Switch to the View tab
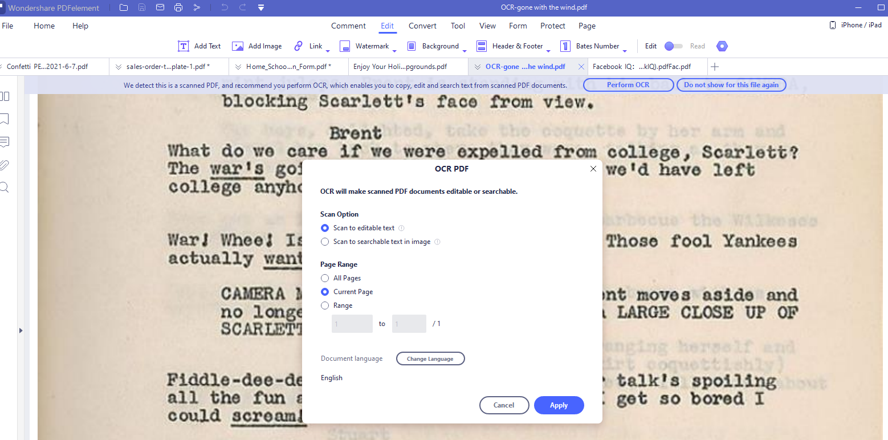The image size is (888, 440). (x=487, y=26)
